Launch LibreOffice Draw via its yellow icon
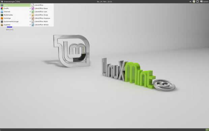This screenshot has width=209, height=131. coord(33,15)
